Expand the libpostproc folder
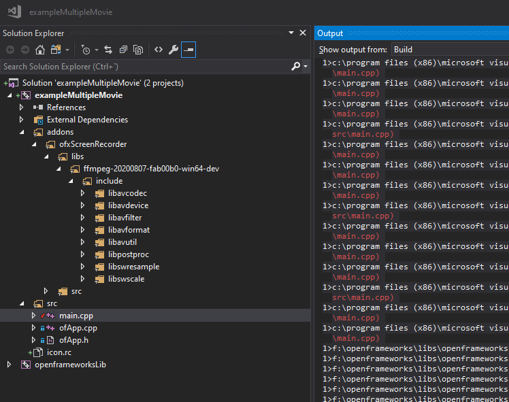The height and width of the screenshot is (402, 509). pyautogui.click(x=82, y=254)
